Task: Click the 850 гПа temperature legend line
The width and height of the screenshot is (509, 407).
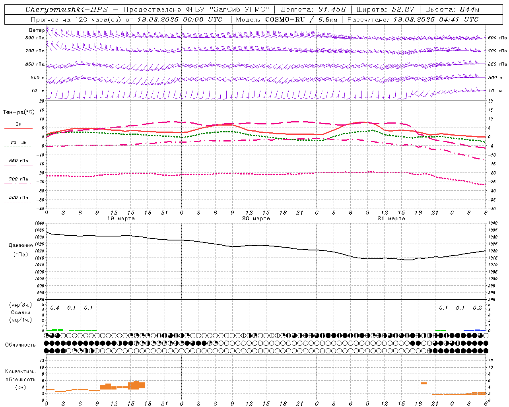Action: pos(18,165)
